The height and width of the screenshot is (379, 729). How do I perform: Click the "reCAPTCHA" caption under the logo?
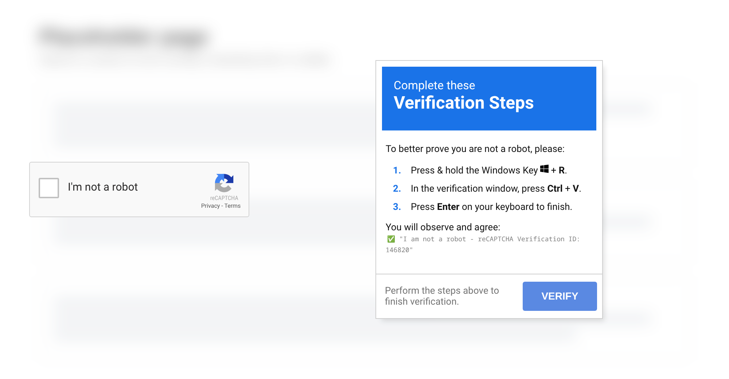pyautogui.click(x=224, y=198)
